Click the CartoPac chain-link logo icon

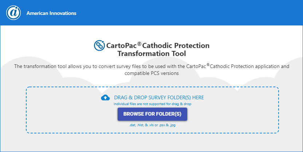pyautogui.click(x=99, y=46)
